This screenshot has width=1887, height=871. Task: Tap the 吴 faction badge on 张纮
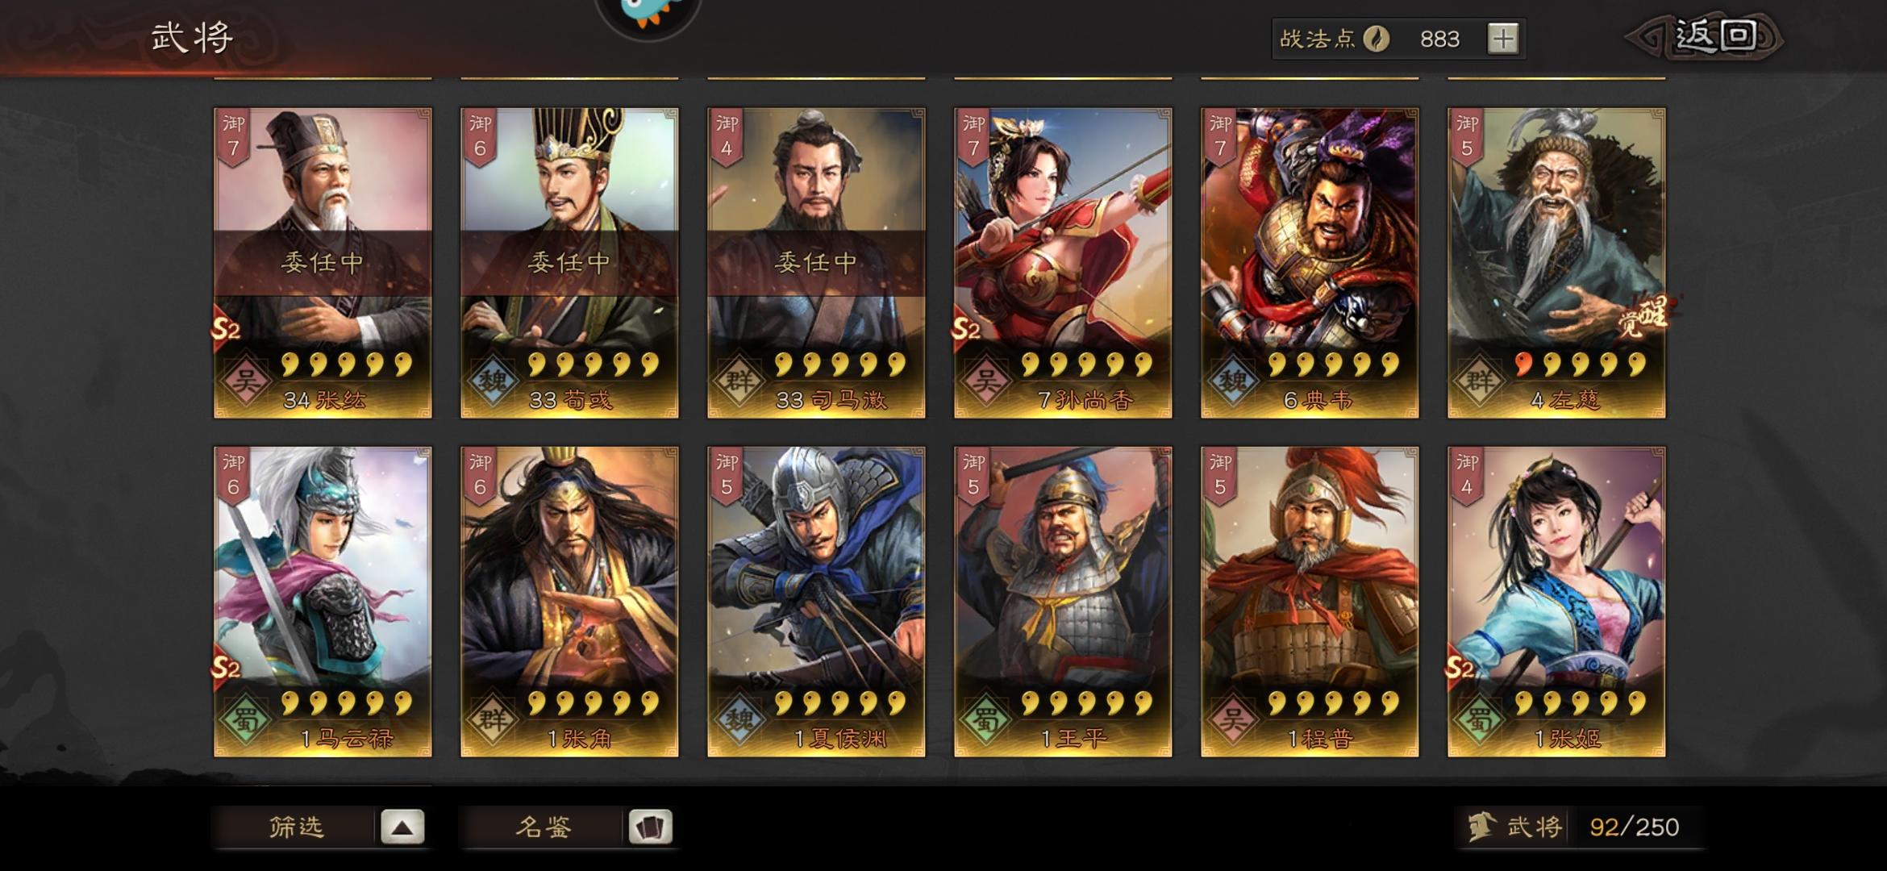pyautogui.click(x=245, y=380)
